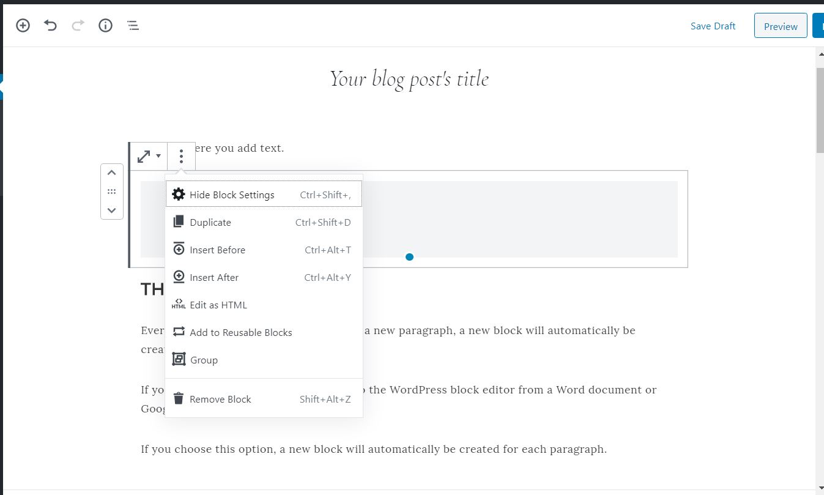
Task: Open Block navigation list icon
Action: tap(133, 26)
